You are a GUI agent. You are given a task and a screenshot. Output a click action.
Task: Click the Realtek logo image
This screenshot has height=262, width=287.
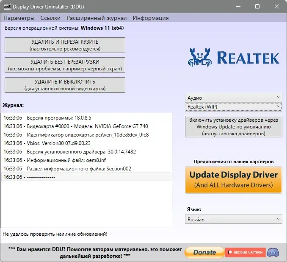234,58
